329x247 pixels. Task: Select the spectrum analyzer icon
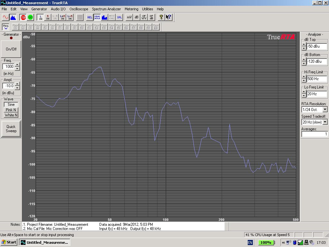(13, 17)
